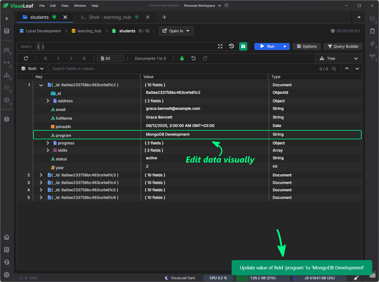Click the query input field

point(126,46)
